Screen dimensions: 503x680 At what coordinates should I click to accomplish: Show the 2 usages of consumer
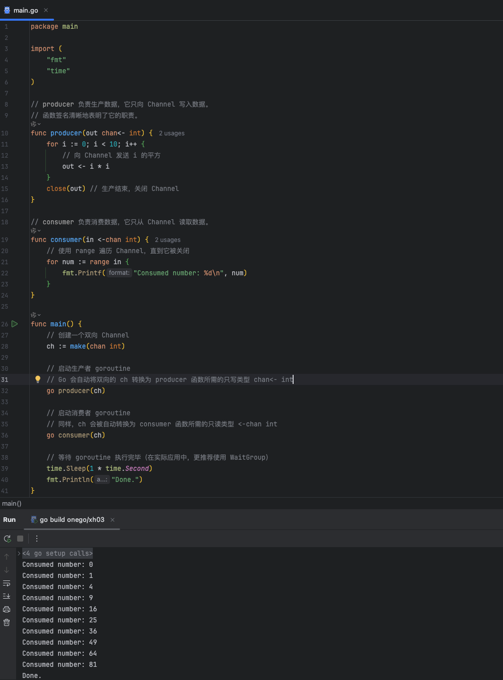(x=167, y=240)
